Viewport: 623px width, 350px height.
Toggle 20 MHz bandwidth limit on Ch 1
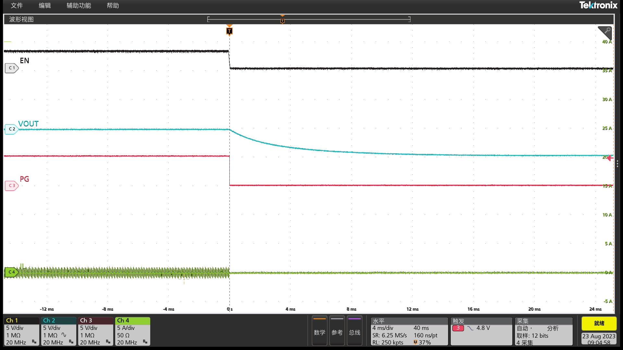tap(16, 342)
